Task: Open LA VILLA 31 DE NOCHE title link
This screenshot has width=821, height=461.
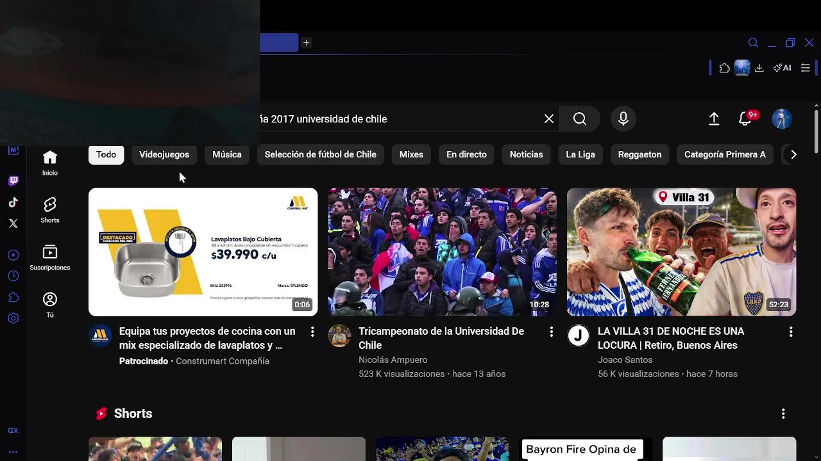Action: (x=671, y=338)
